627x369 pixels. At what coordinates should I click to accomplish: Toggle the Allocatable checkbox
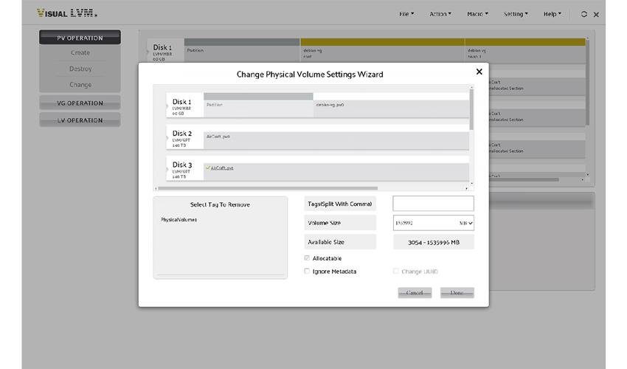307,258
